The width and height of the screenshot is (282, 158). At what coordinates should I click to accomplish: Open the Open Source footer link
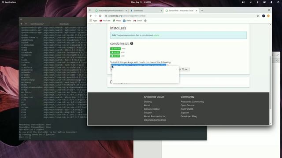[187, 105]
